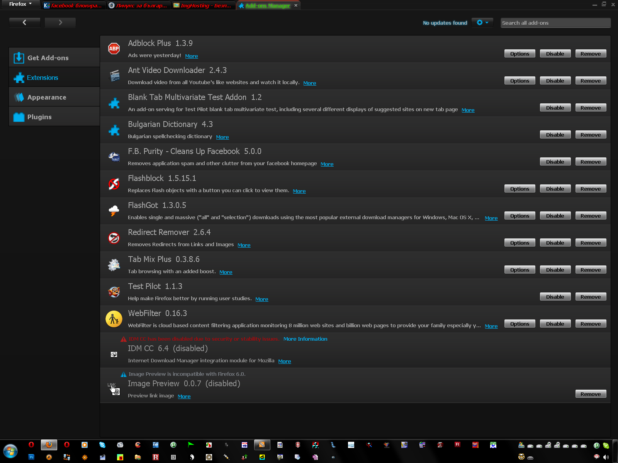Viewport: 618px width, 463px height.
Task: Click the Ant Video Downloader clapperboard icon
Action: tap(114, 76)
